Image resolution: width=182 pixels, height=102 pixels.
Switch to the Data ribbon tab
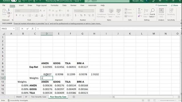[64, 5]
